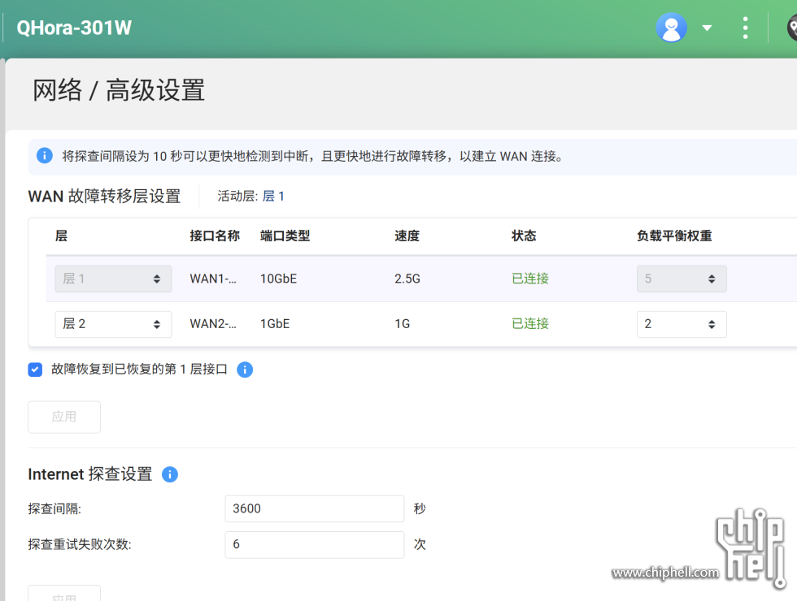Open the three-dot more options menu

(745, 28)
